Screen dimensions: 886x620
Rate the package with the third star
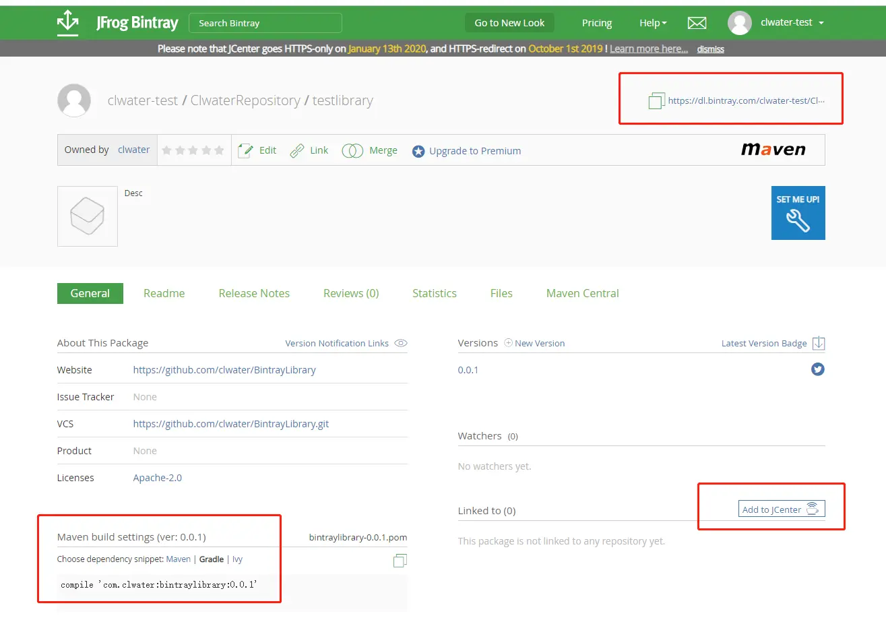[193, 150]
